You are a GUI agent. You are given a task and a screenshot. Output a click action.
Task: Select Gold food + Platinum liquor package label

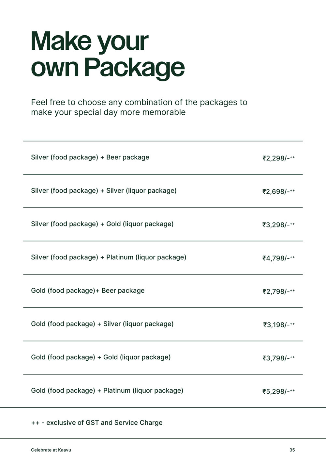(107, 391)
